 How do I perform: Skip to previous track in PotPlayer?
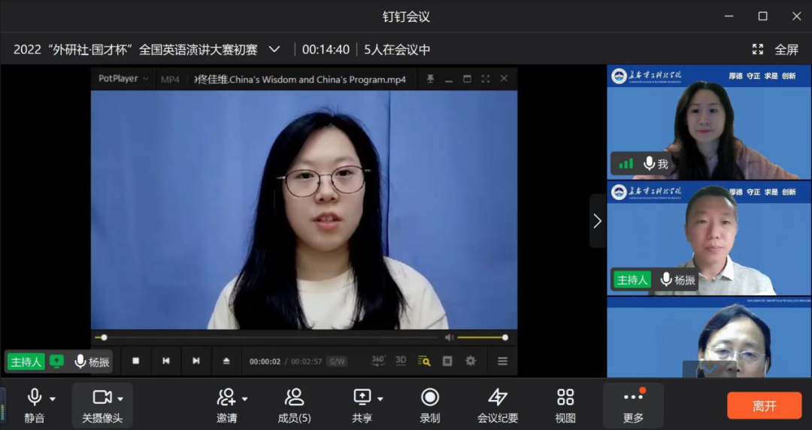pyautogui.click(x=165, y=361)
